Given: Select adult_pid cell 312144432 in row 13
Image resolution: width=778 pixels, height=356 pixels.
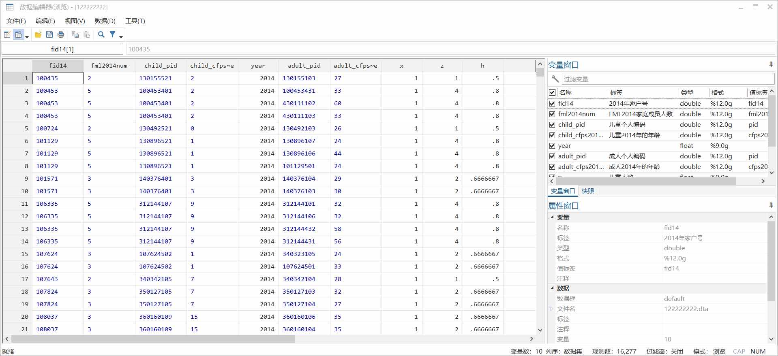Looking at the screenshot, I should 304,229.
